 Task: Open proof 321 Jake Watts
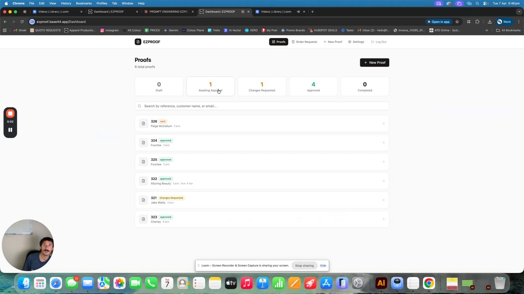pyautogui.click(x=262, y=200)
